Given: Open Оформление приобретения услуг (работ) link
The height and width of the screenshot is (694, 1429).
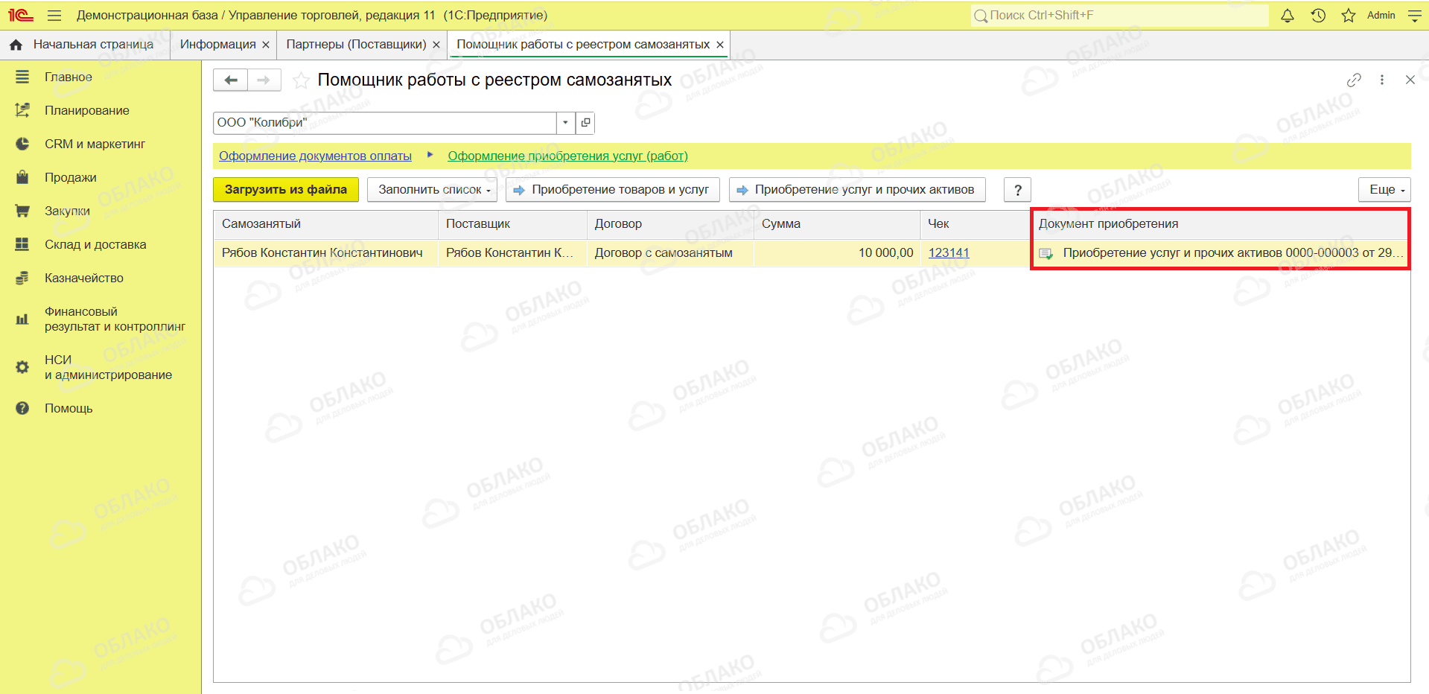Looking at the screenshot, I should pos(567,156).
